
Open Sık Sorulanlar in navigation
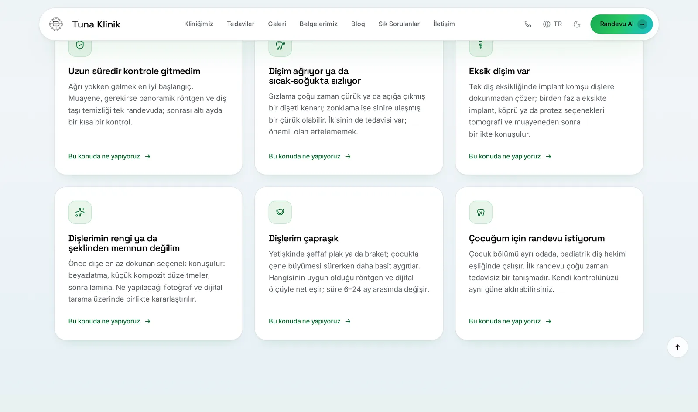399,24
